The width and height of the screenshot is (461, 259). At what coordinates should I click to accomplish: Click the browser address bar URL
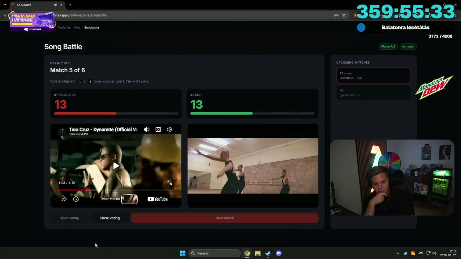click(80, 15)
